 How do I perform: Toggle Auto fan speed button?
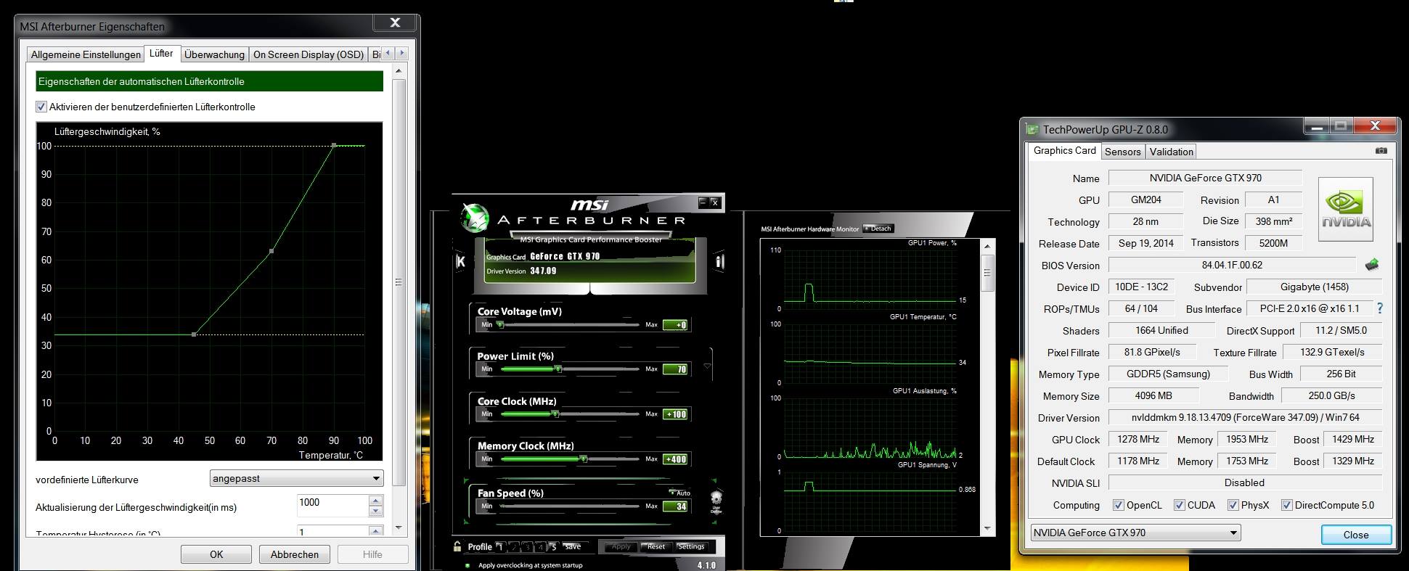(x=680, y=493)
